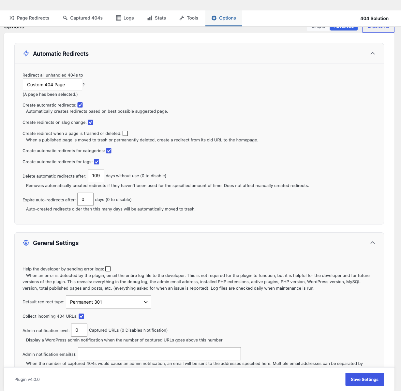Click the Logs list icon
The height and width of the screenshot is (391, 401).
tap(119, 18)
